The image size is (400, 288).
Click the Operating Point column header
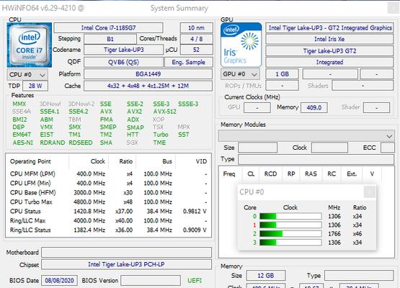click(30, 161)
